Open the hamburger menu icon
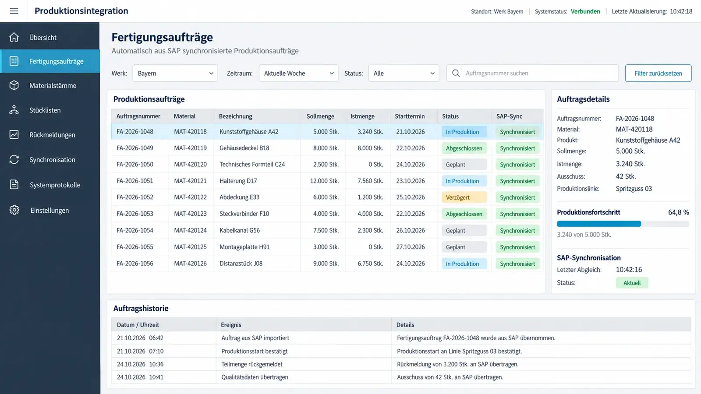Viewport: 701px width, 394px height. point(14,11)
